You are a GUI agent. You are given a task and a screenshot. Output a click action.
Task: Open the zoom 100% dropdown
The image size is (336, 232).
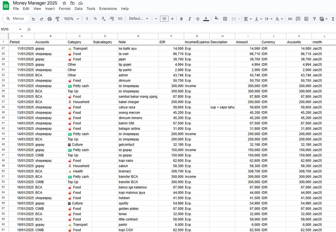coord(71,19)
